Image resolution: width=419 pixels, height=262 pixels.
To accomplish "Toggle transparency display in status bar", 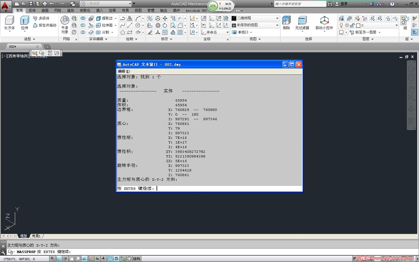I will [x=110, y=259].
